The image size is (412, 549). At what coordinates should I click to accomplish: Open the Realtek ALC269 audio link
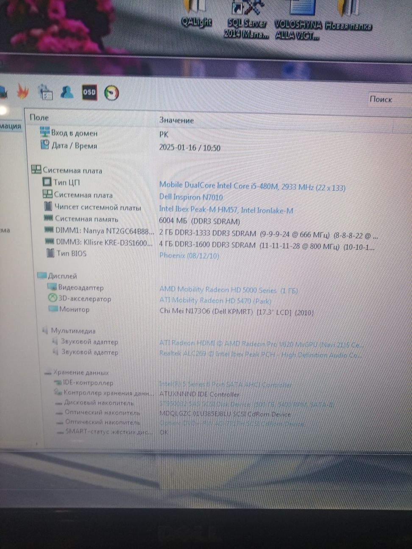pos(261,355)
